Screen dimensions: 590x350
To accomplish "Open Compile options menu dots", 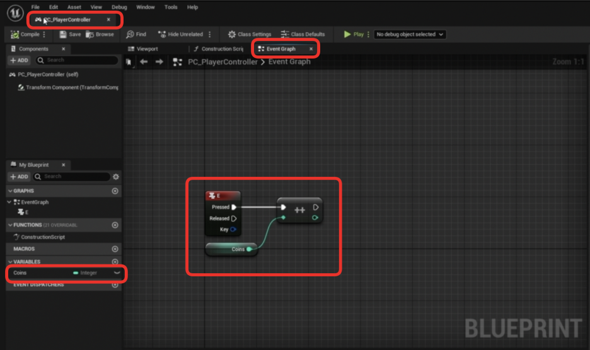I will point(44,34).
